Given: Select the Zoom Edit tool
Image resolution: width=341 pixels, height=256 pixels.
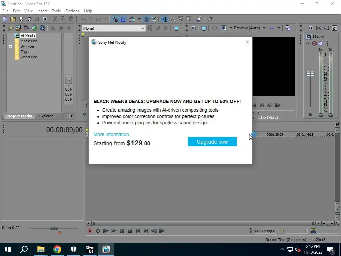Looking at the screenshot, I should tap(188, 19).
